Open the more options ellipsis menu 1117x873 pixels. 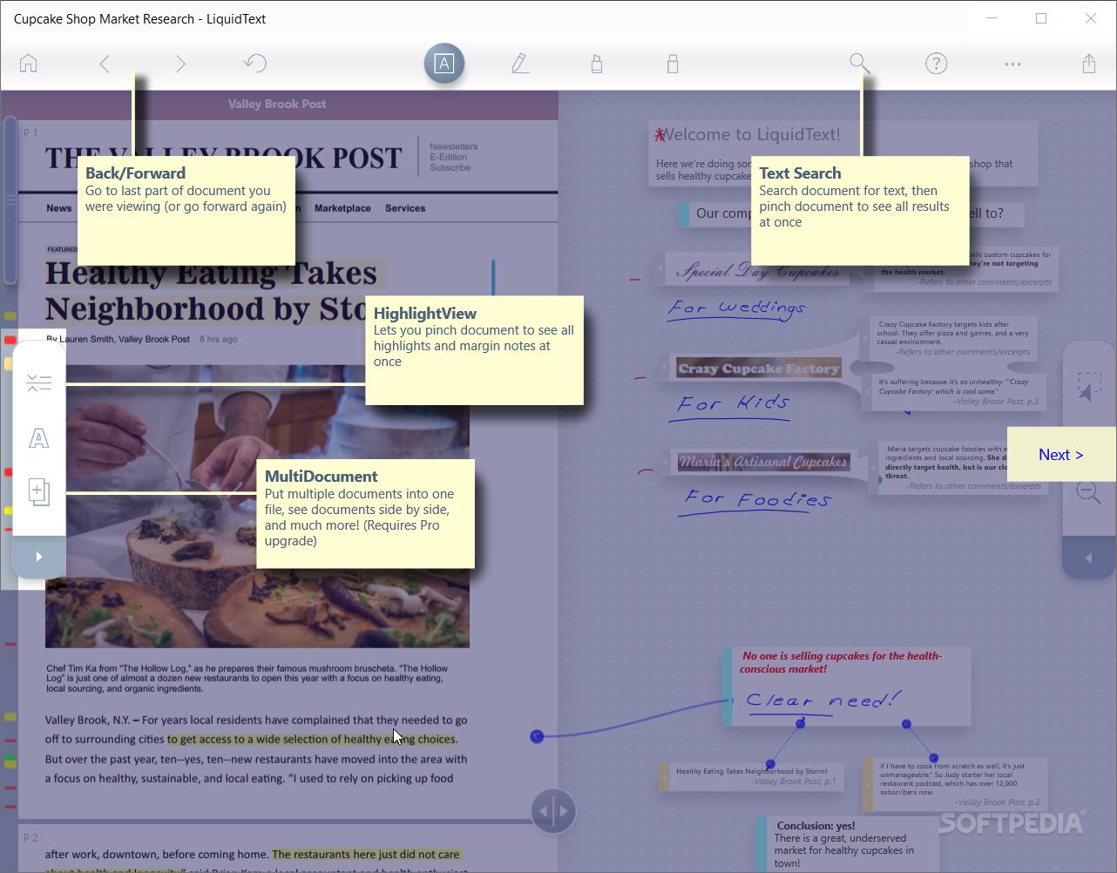pos(1012,64)
